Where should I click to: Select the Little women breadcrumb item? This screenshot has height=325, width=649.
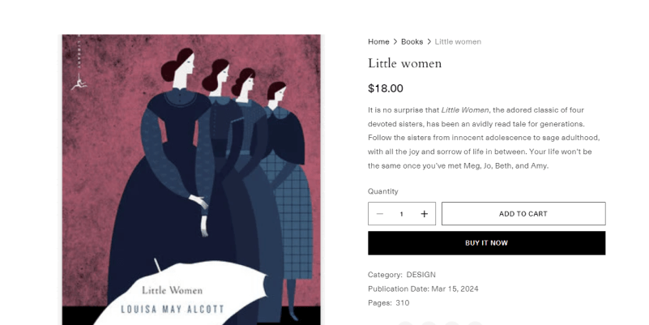point(458,41)
